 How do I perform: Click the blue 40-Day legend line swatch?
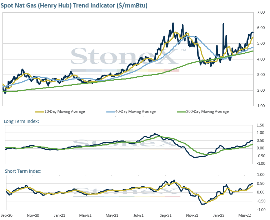click(x=111, y=112)
